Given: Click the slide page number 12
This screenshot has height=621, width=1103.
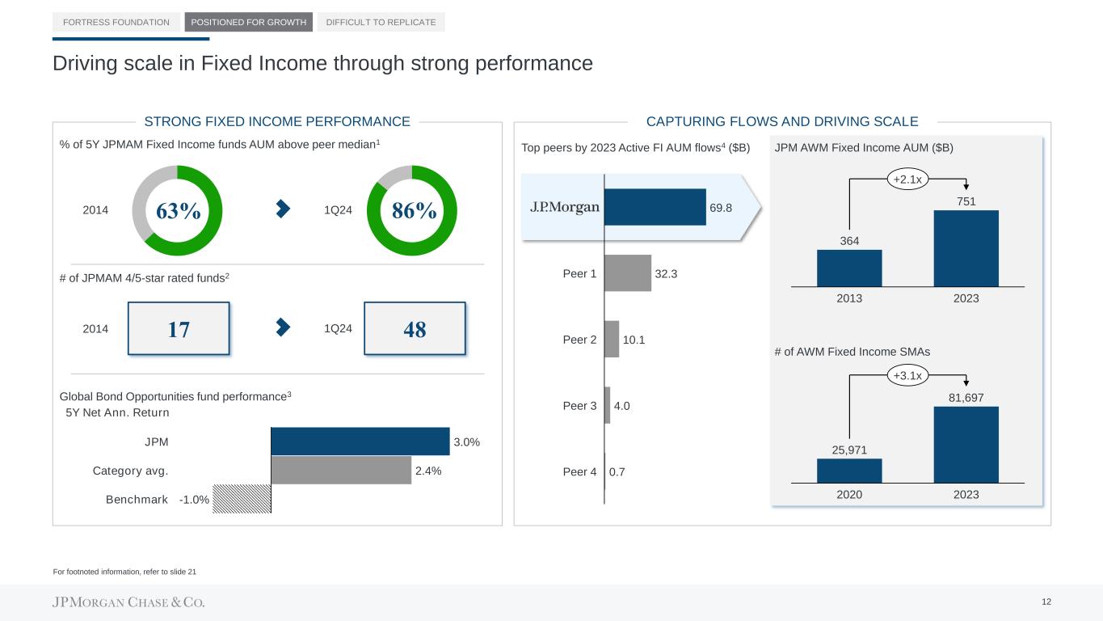Looking at the screenshot, I should [x=1046, y=602].
